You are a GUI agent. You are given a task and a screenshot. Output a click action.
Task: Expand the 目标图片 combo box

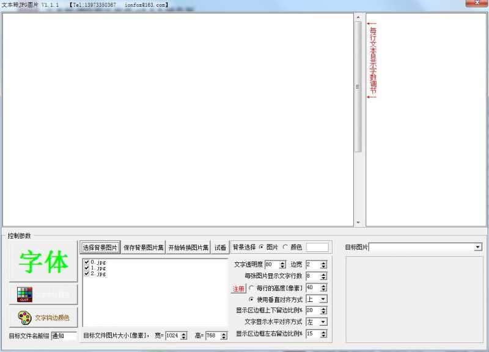coord(479,247)
